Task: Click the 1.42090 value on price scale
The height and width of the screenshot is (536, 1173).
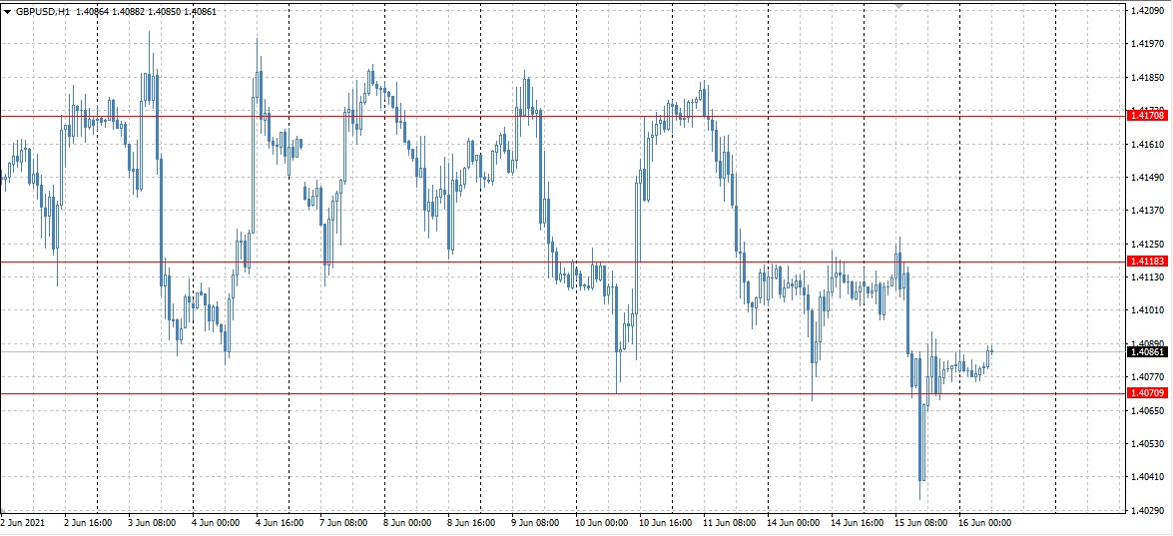Action: tap(1148, 11)
